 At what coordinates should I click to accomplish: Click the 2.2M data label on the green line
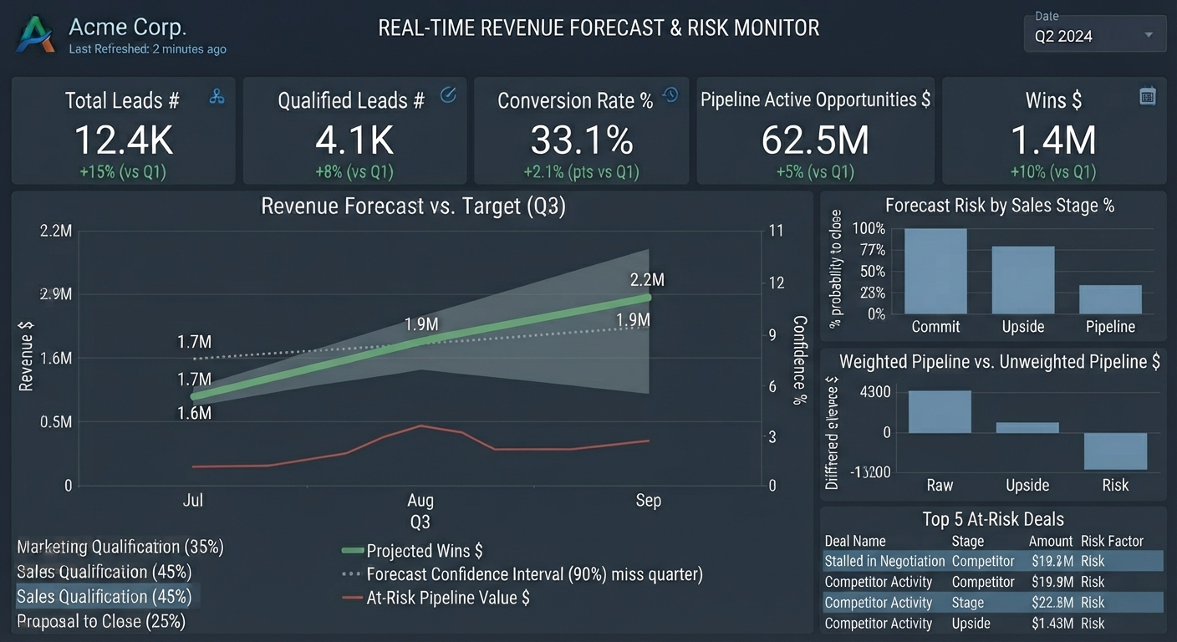click(647, 279)
